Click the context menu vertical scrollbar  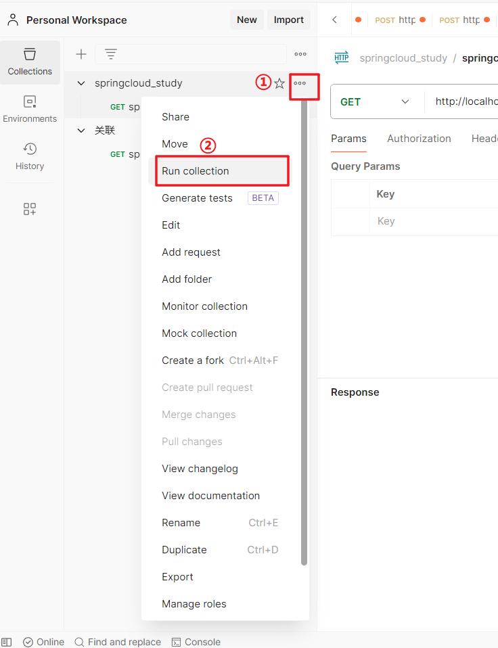coord(304,331)
